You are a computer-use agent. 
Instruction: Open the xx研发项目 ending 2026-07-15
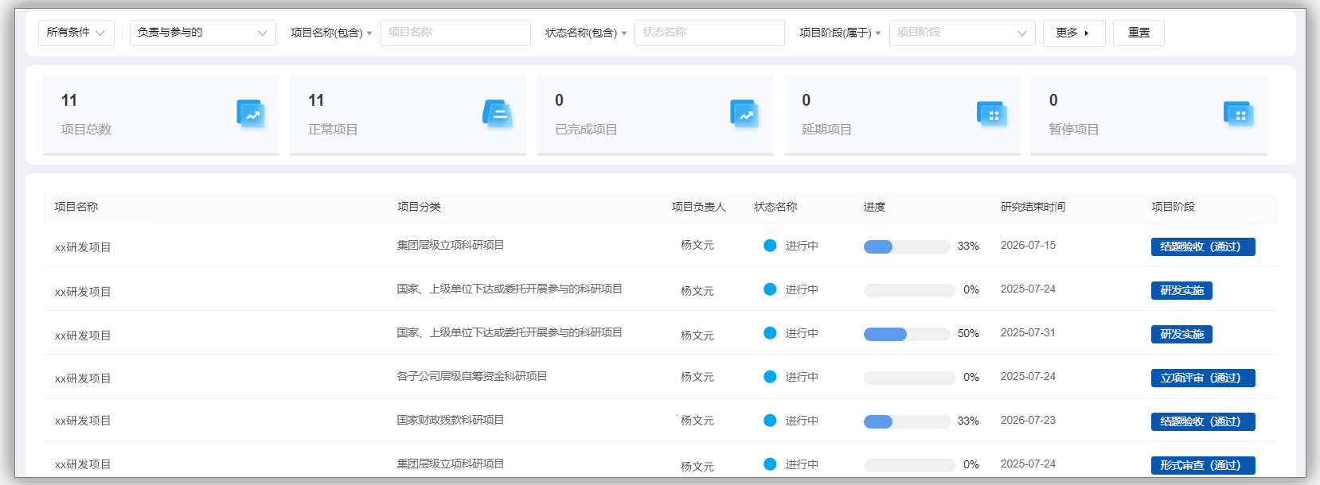click(83, 247)
